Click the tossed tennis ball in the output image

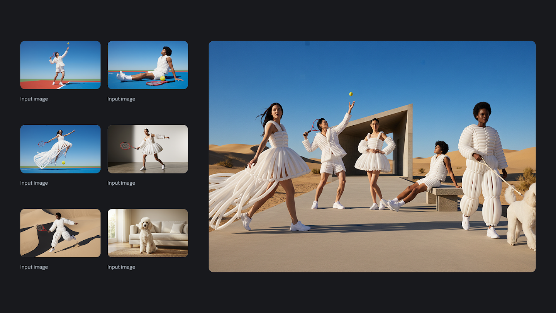pyautogui.click(x=351, y=94)
